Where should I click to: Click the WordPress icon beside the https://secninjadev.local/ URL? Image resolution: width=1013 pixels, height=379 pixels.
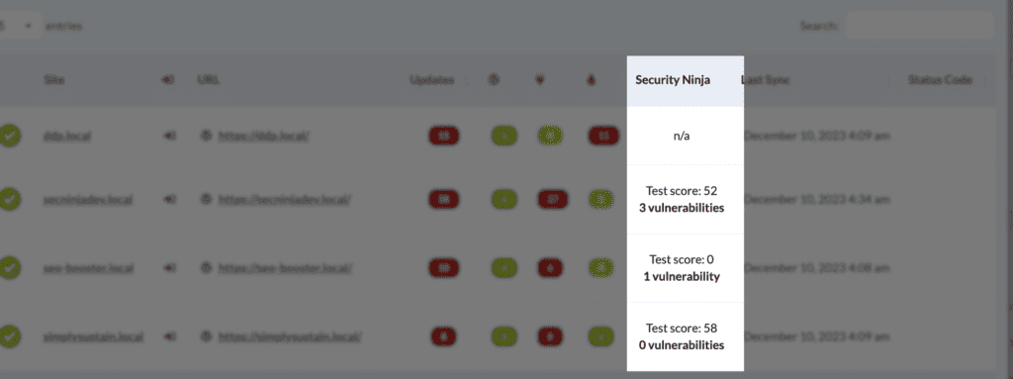(206, 199)
